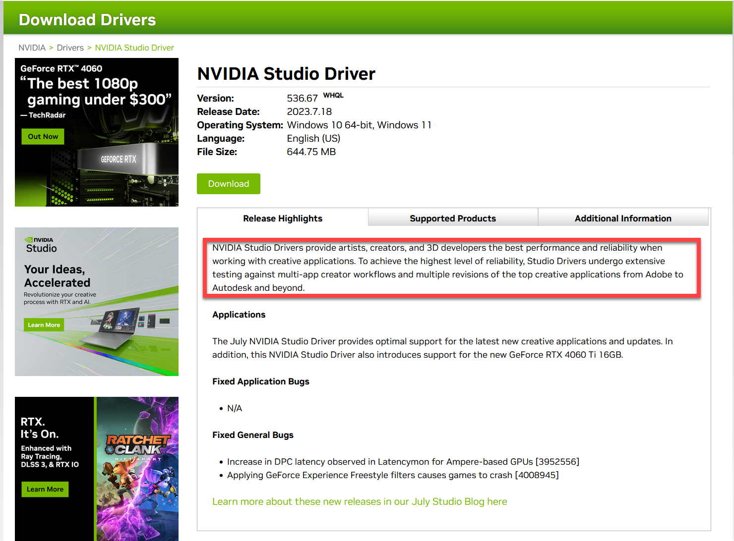Click Windows 10 64-bit, Windows 11 text
734x541 pixels.
(x=359, y=125)
